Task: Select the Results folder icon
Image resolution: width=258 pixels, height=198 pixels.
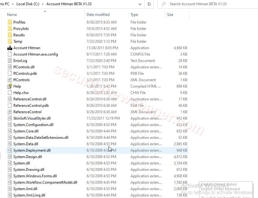Action: pyautogui.click(x=10, y=35)
